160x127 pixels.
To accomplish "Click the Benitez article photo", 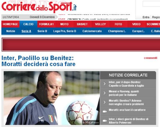I will point(52,98).
